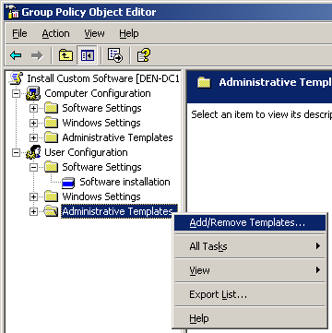Click the User Configuration person icon
The width and height of the screenshot is (332, 333).
pyautogui.click(x=33, y=152)
